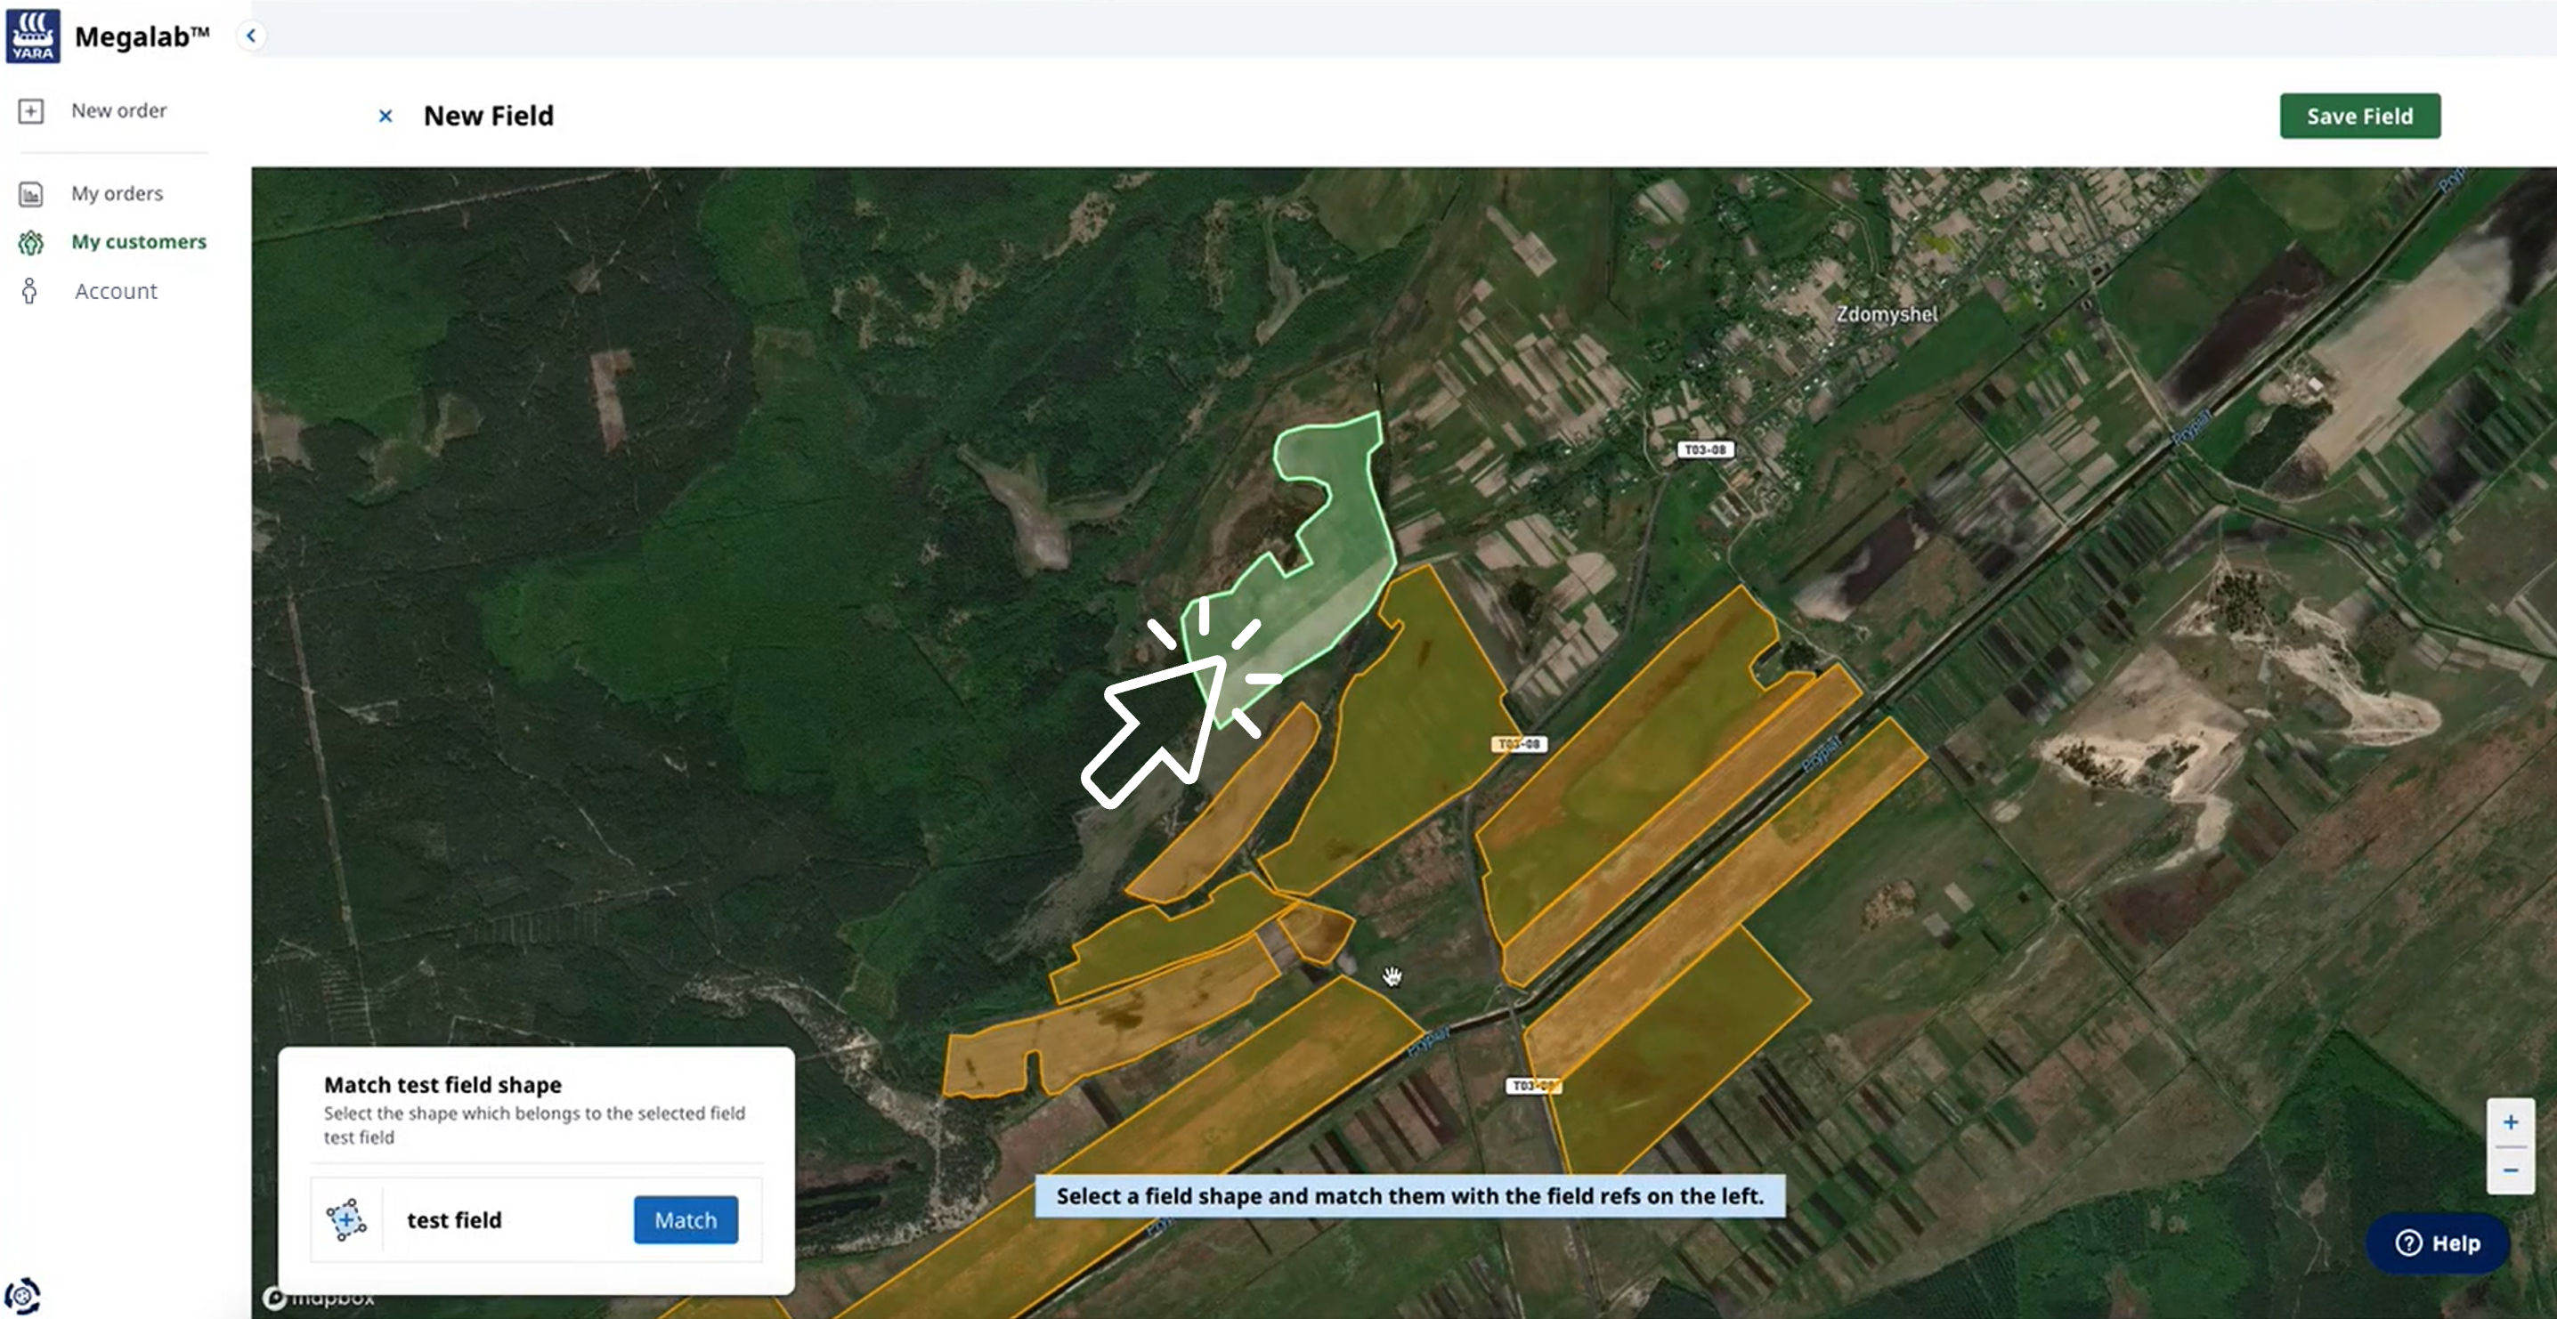Click the My orders chart icon
Viewport: 2557px width, 1319px height.
(x=31, y=193)
